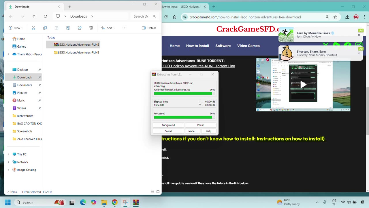
Task: Click the Cut scissors icon in Explorer toolbar
Action: [33, 28]
